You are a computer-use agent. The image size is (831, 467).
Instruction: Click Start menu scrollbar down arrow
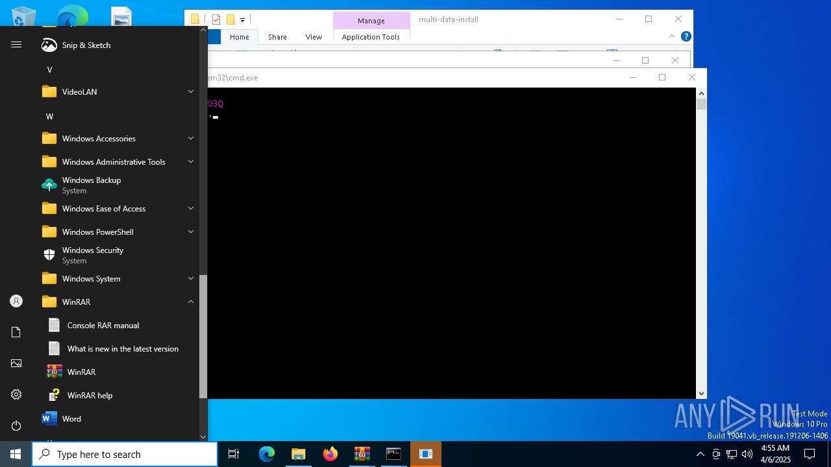[203, 437]
